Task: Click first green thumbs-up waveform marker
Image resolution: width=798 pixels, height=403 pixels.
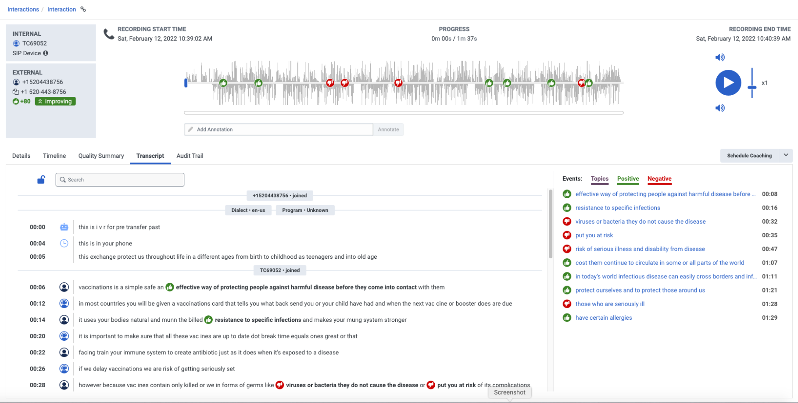Action: click(x=223, y=83)
